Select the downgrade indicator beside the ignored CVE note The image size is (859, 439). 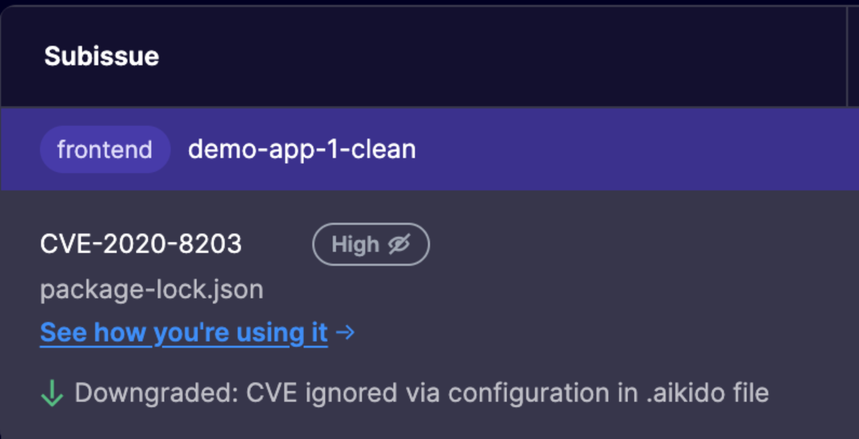(52, 393)
